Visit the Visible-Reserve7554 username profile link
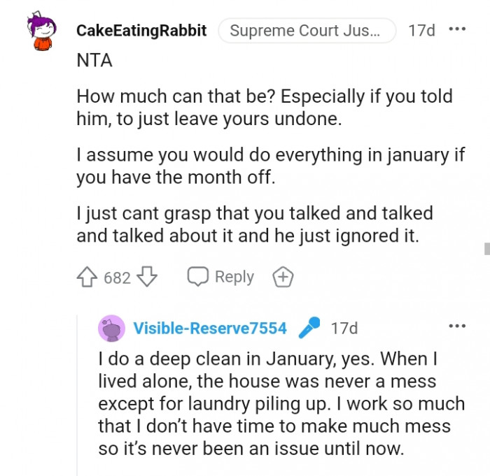This screenshot has width=490, height=476. [210, 328]
